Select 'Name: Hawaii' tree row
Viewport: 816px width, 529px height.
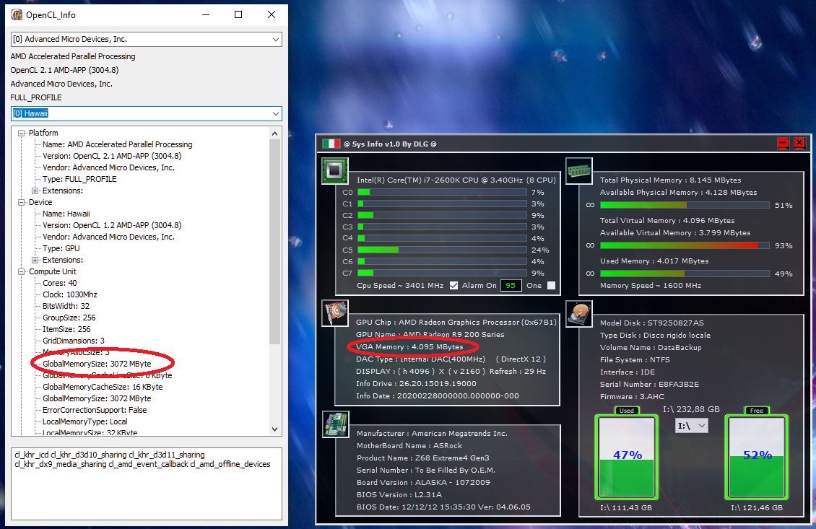(66, 214)
